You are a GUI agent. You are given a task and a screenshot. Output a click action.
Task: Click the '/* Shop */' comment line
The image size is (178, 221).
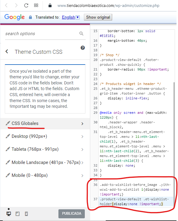[x=110, y=55]
